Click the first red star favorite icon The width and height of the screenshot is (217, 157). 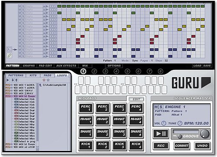[x=44, y=80]
